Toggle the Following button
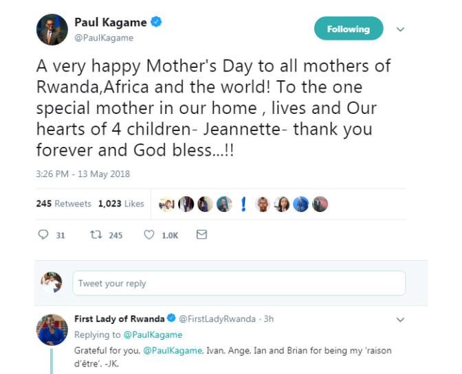The width and height of the screenshot is (462, 374). coord(348,29)
